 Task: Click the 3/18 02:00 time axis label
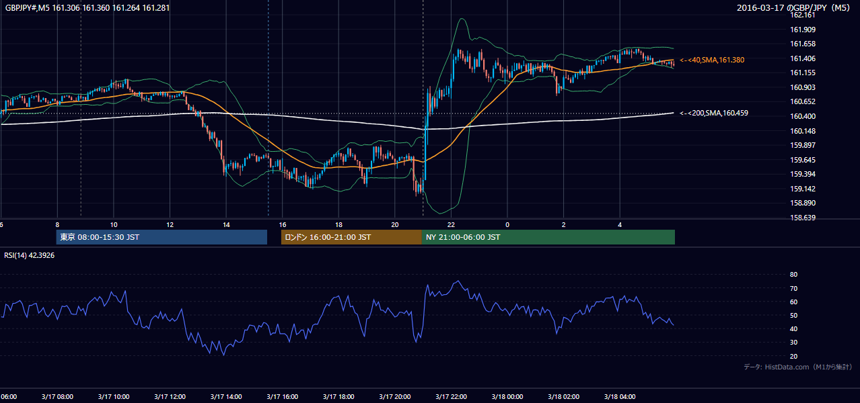563,396
